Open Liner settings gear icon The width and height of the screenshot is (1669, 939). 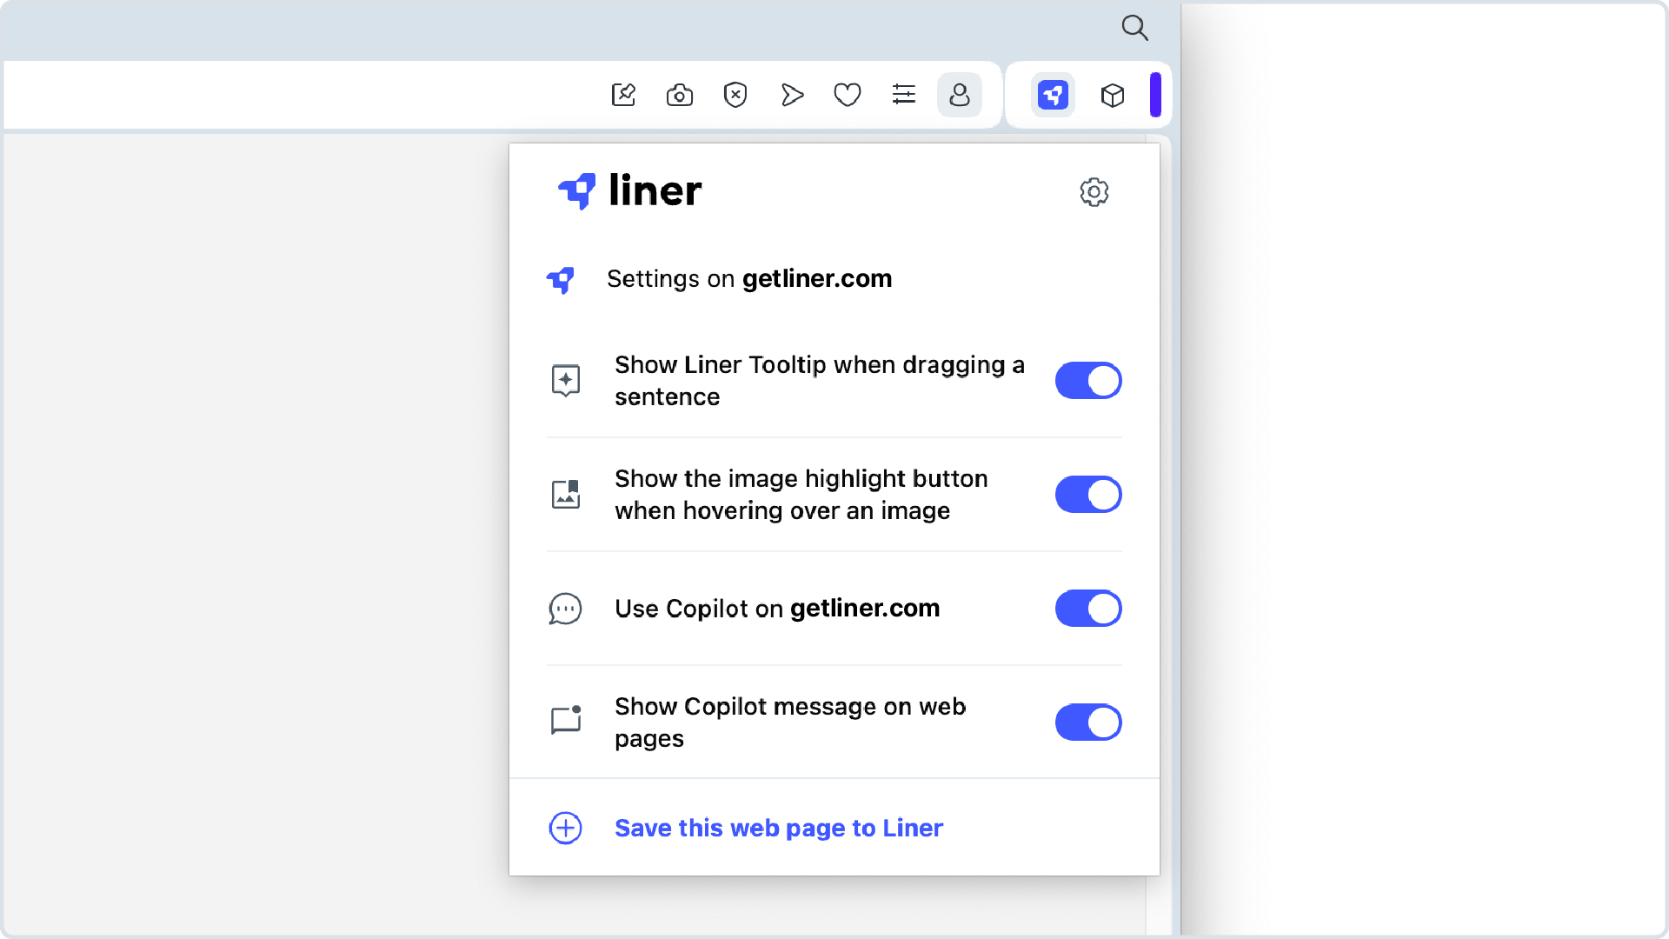point(1094,192)
